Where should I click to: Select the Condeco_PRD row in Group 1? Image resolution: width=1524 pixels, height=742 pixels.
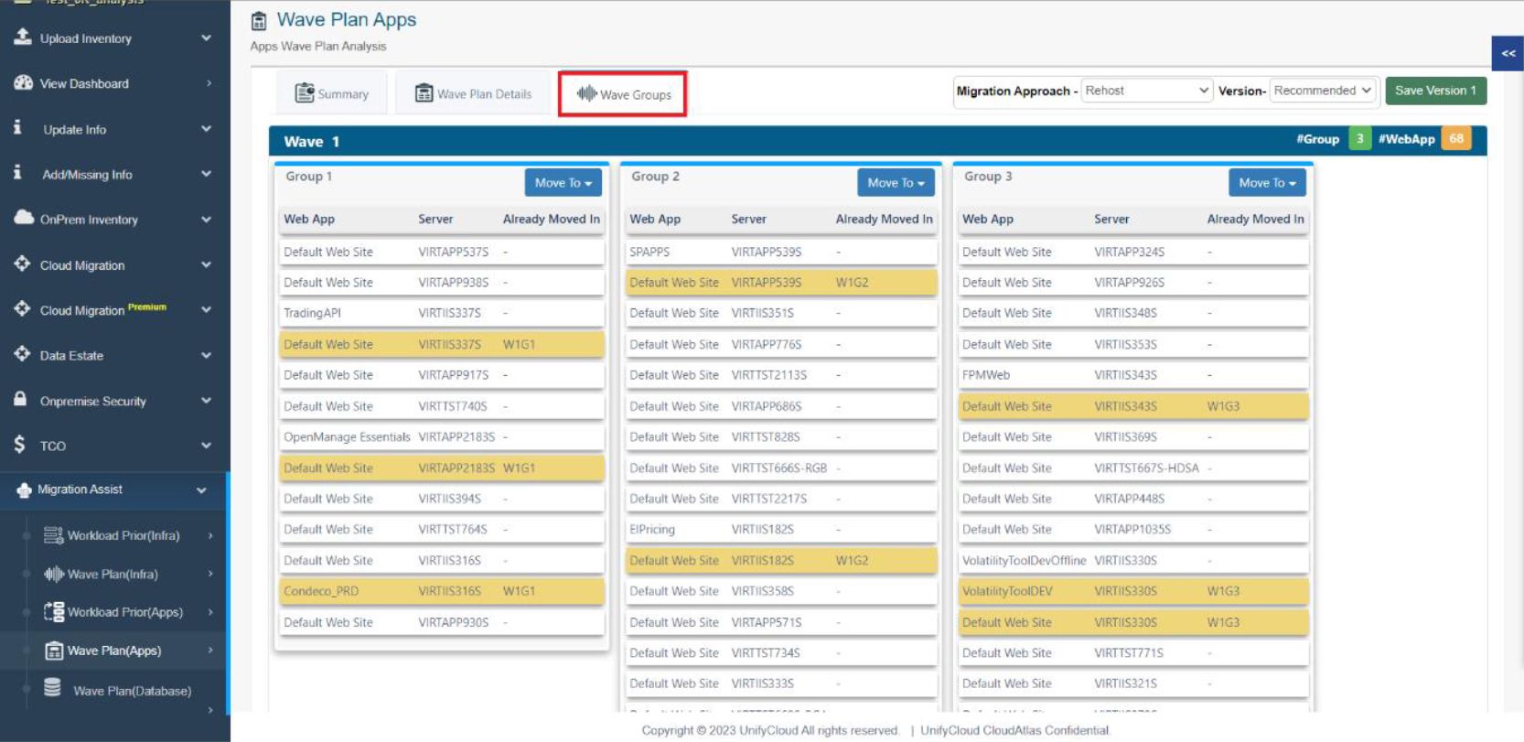coord(443,591)
